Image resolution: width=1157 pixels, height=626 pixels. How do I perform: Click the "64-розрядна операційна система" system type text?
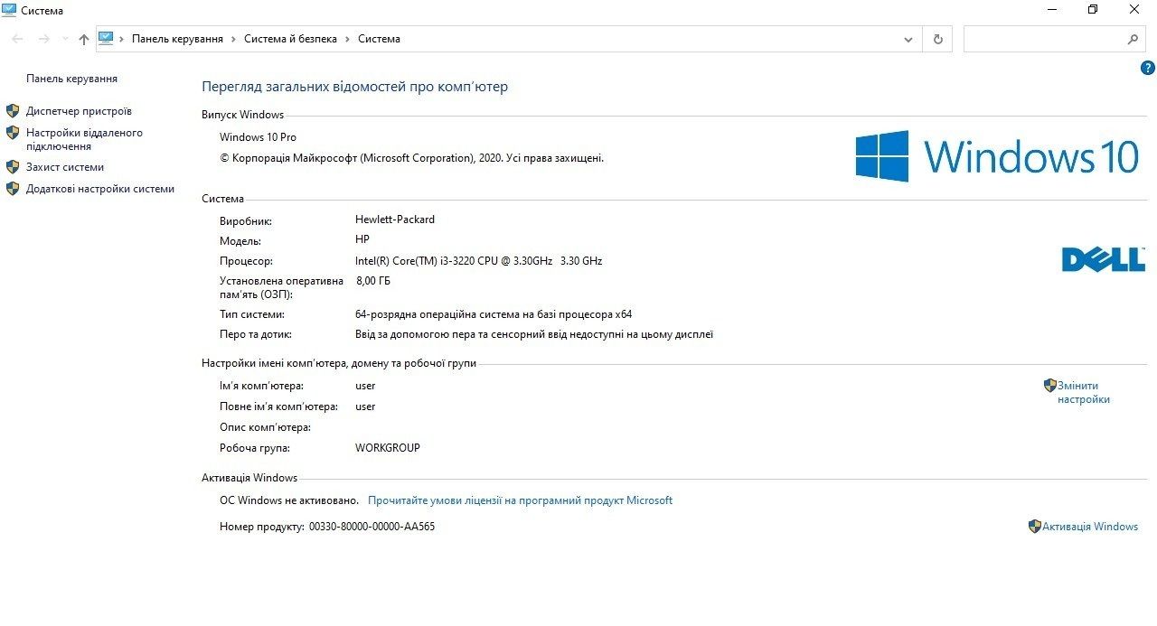[x=494, y=314]
